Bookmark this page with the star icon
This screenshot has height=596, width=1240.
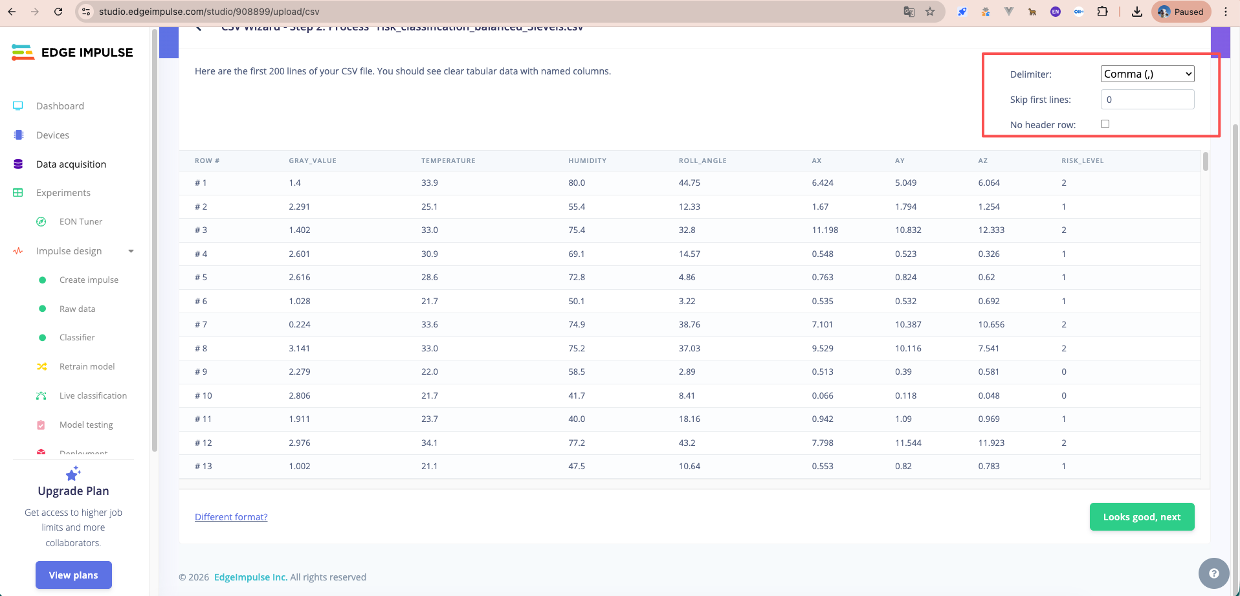(930, 12)
